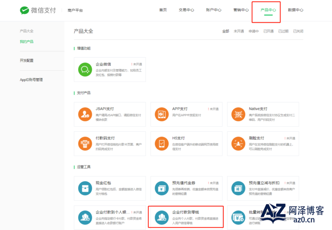Open the 企业微信 green chat icon
The image size is (332, 230).
[85, 70]
